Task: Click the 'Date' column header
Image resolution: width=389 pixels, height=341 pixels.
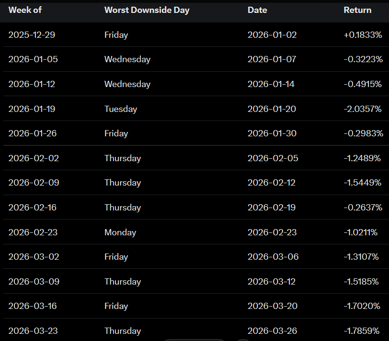Action: 257,10
